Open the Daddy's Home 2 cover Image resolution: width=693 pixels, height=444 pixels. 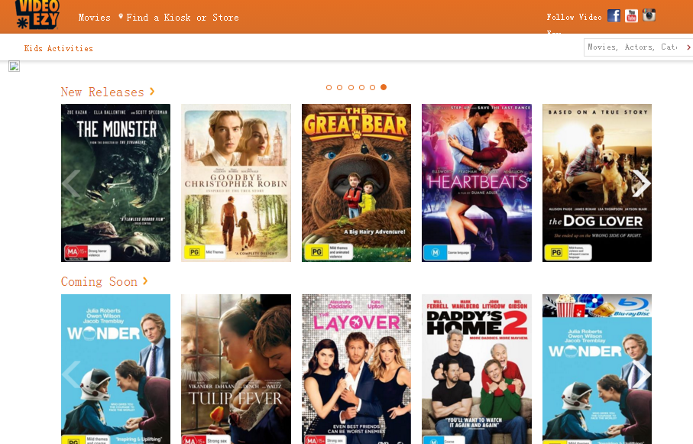click(477, 369)
